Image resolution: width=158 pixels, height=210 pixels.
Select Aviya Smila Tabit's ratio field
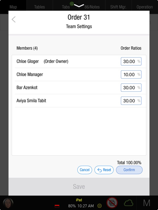pyautogui.click(x=131, y=101)
